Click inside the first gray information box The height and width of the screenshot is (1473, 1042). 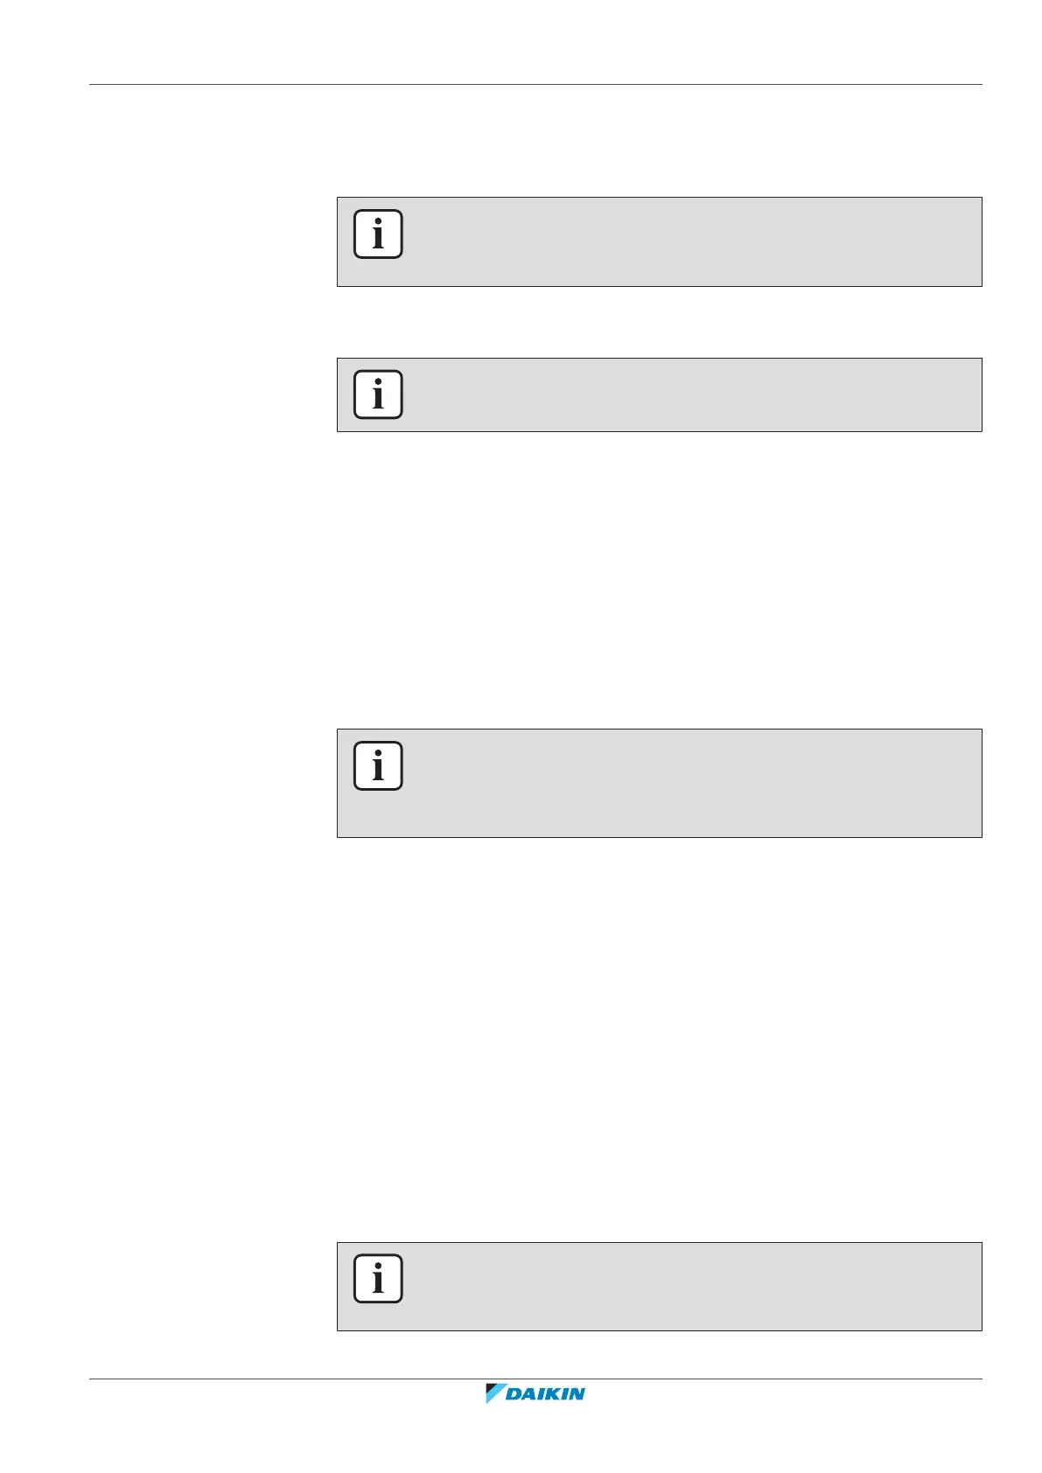(x=682, y=242)
